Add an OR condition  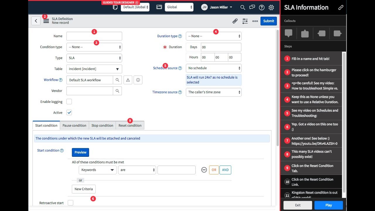214,170
